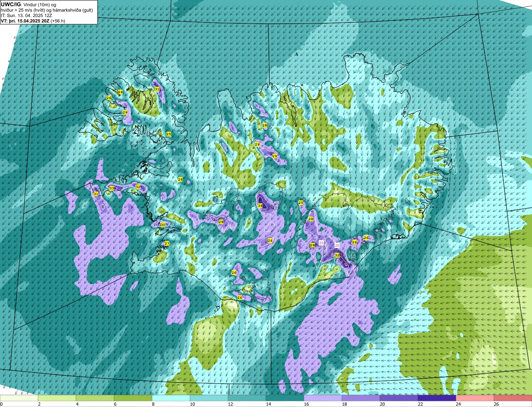Click the 6–8 m/s olive green swatch
532x407 pixels.
pyautogui.click(x=133, y=398)
